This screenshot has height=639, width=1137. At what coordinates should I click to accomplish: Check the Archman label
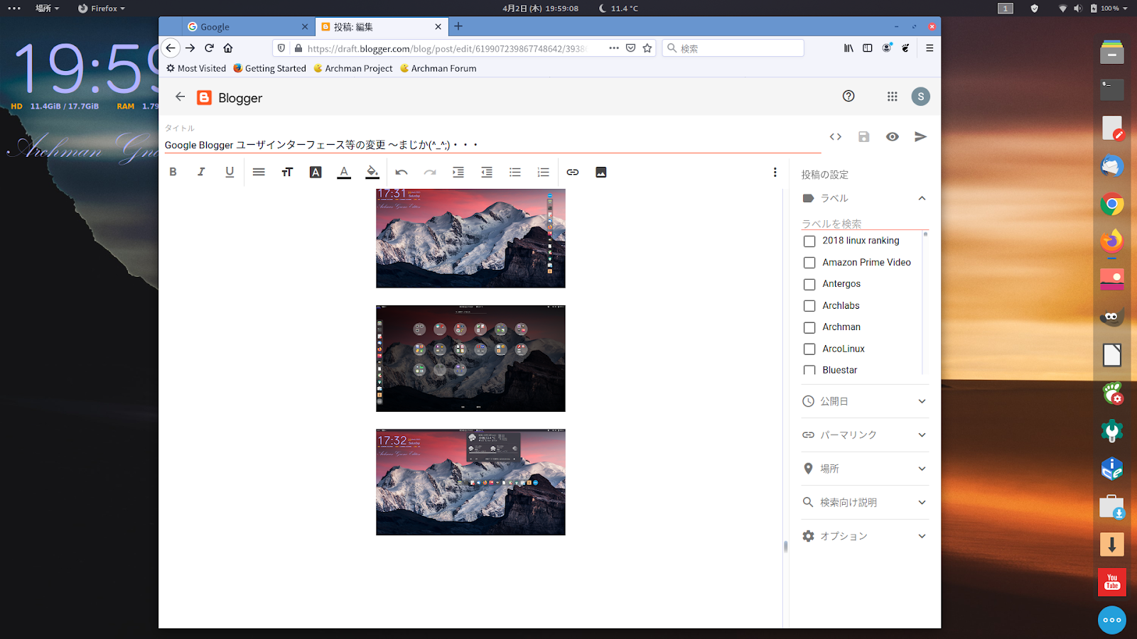coord(809,327)
